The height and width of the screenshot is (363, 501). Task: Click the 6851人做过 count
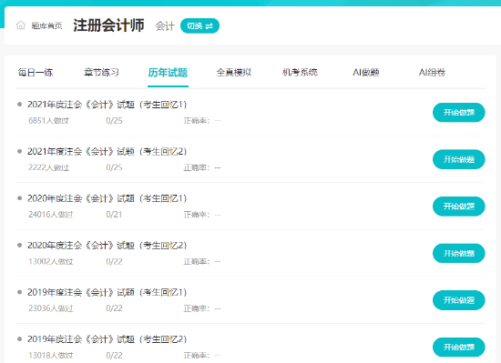[48, 121]
